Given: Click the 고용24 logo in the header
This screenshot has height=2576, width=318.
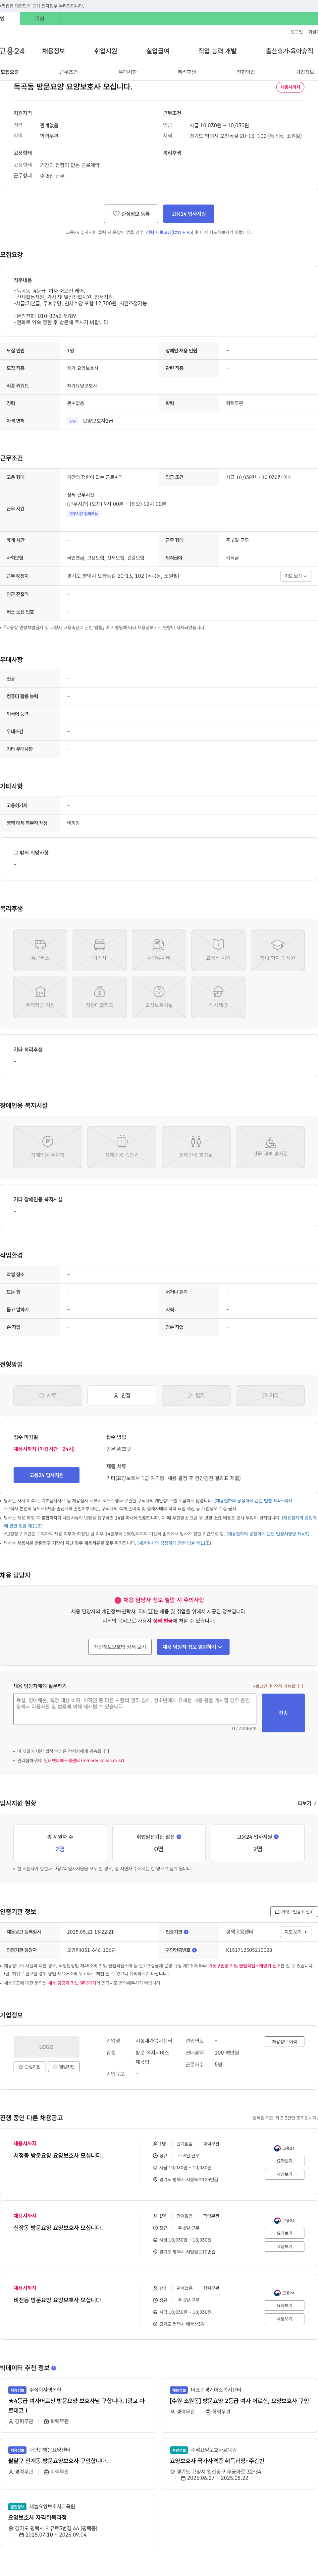Looking at the screenshot, I should 12,51.
